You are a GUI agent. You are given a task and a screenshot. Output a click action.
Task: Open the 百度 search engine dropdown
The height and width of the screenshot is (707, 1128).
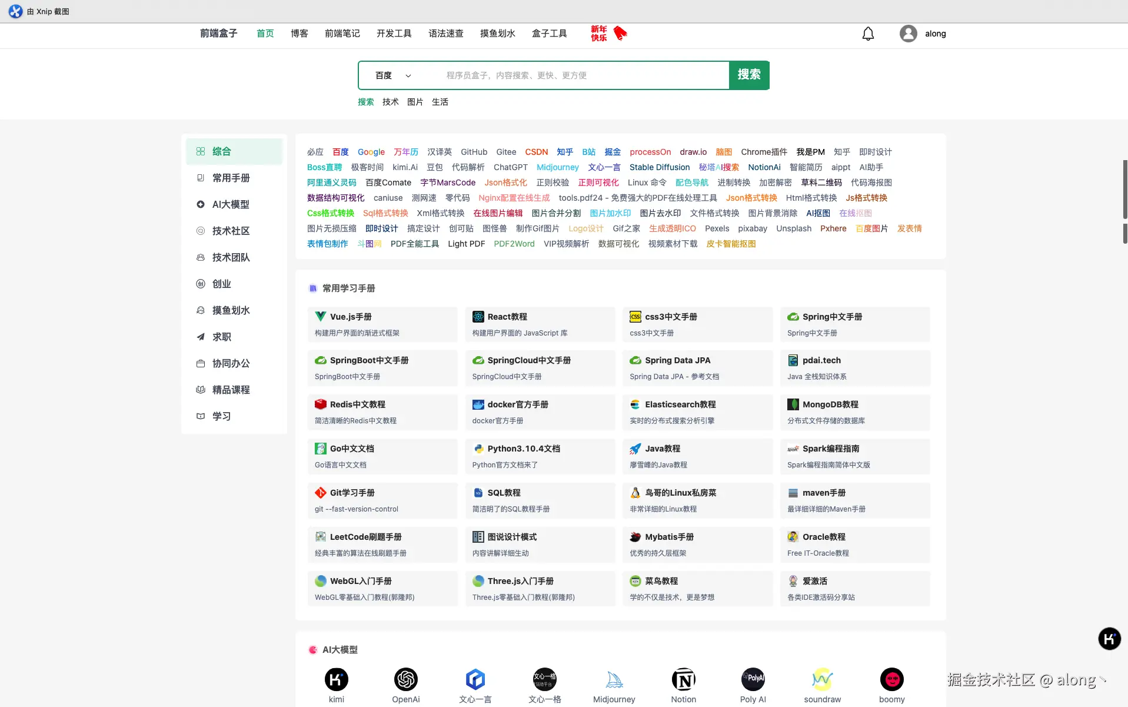click(393, 75)
